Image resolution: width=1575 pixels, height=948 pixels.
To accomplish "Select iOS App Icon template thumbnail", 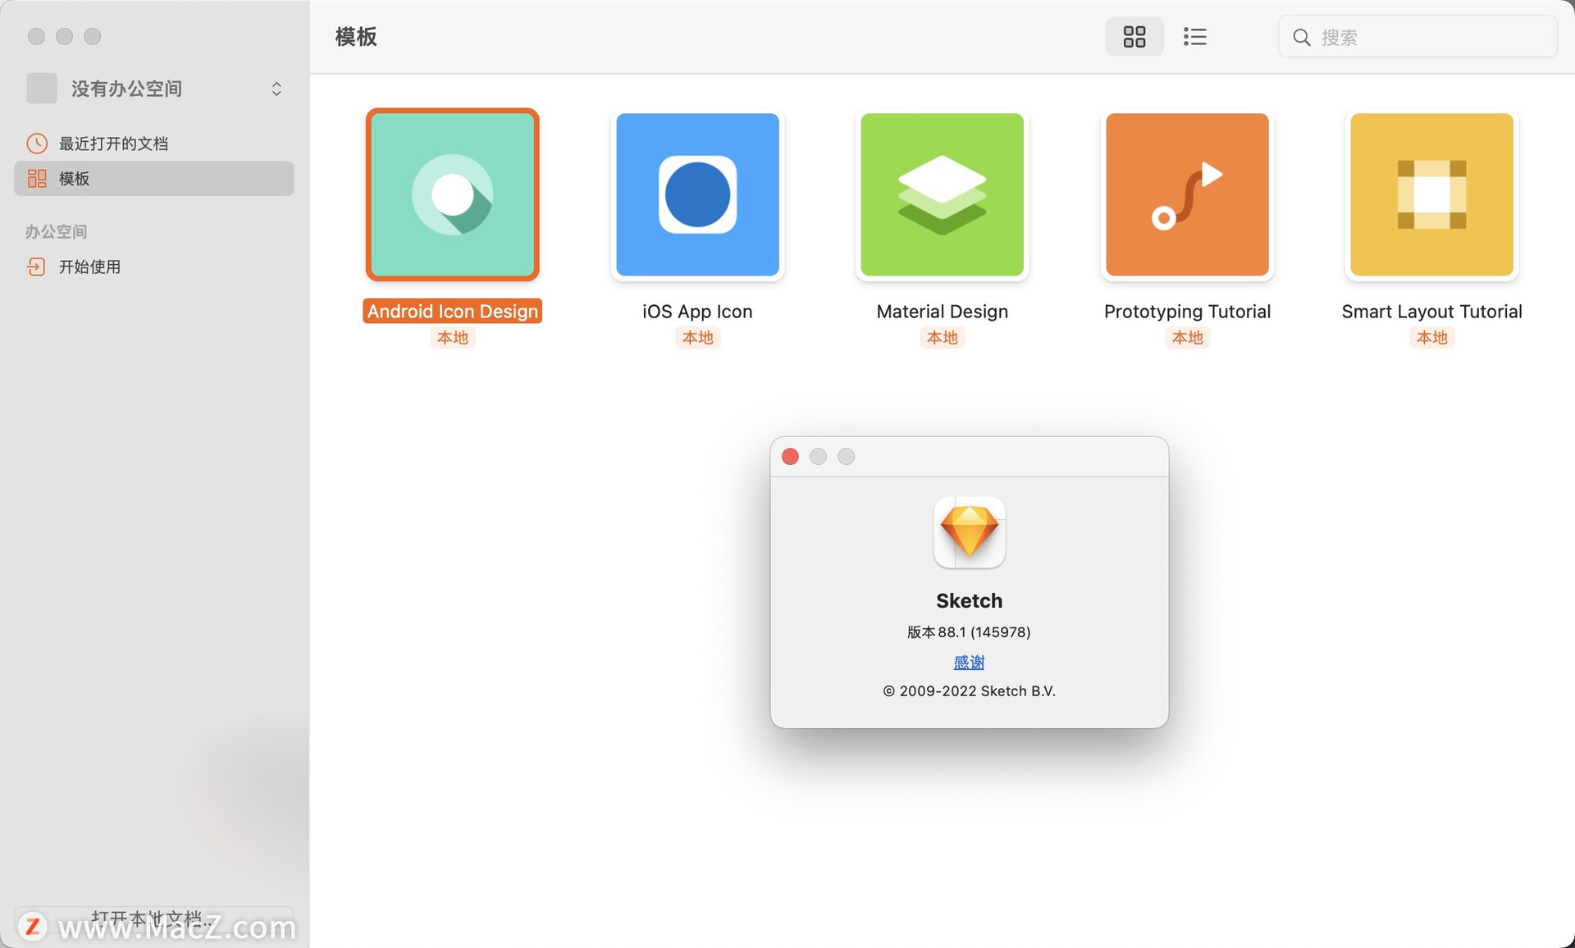I will [x=697, y=195].
